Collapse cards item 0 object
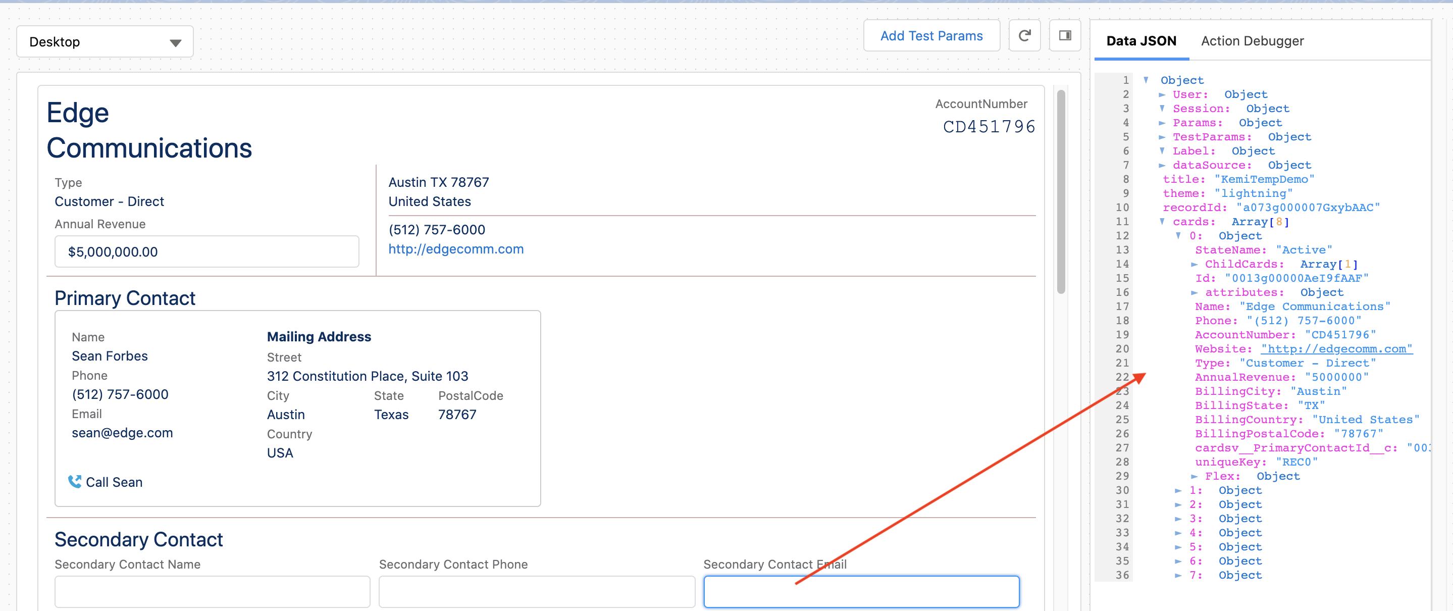 pyautogui.click(x=1178, y=236)
